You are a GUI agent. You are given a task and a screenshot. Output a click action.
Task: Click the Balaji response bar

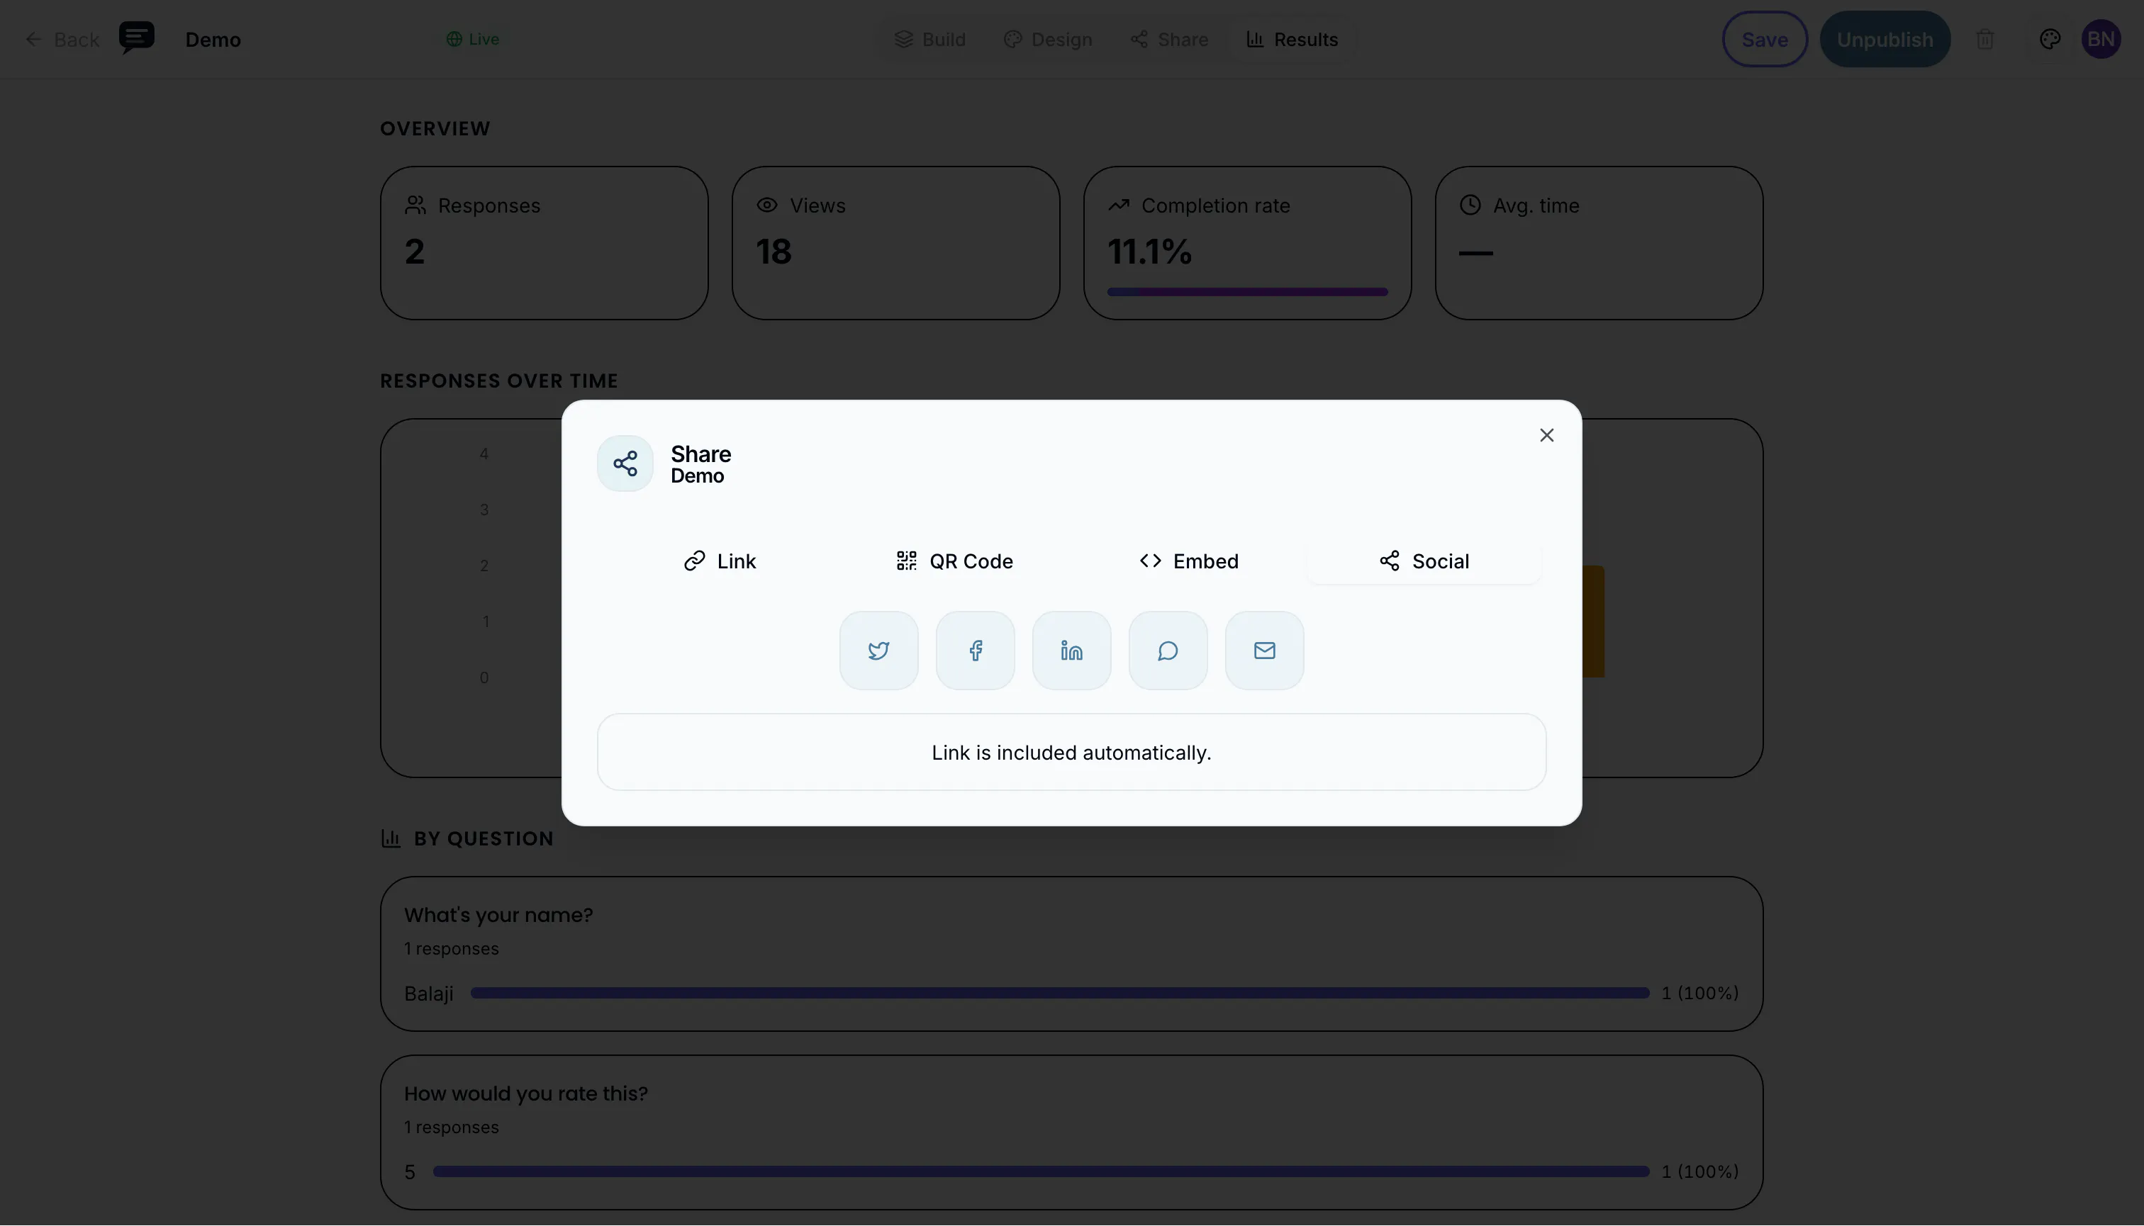tap(1060, 994)
